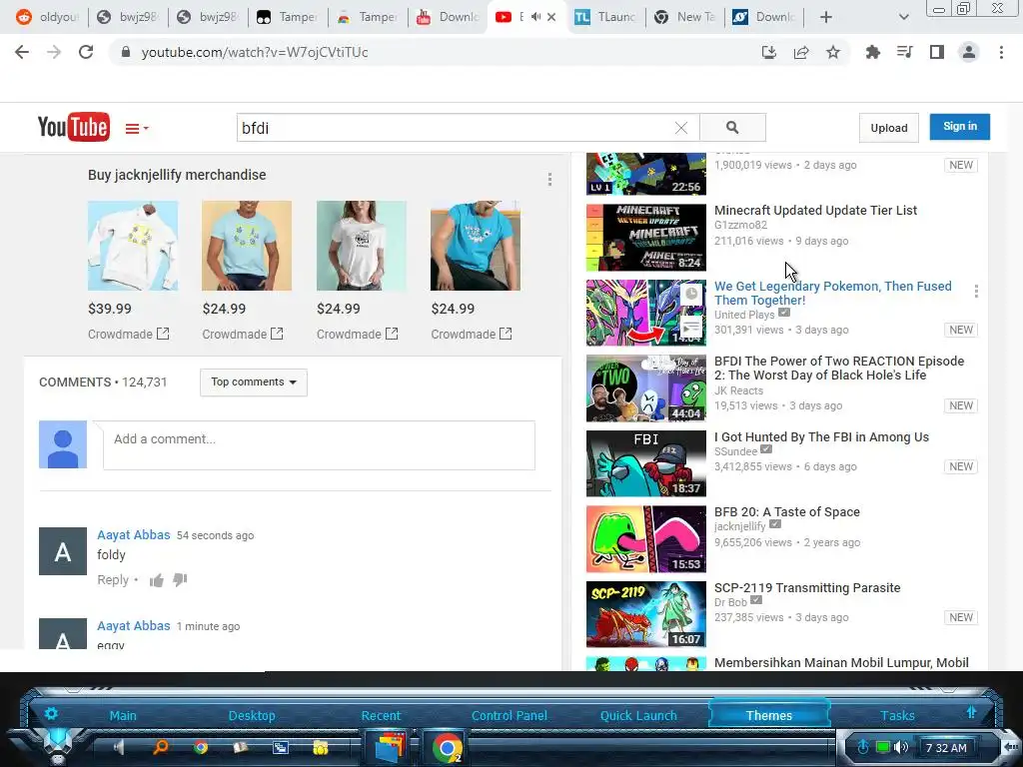This screenshot has width=1023, height=767.
Task: Open BFDI Power of Two REACTION thumbnail
Action: pyautogui.click(x=646, y=388)
